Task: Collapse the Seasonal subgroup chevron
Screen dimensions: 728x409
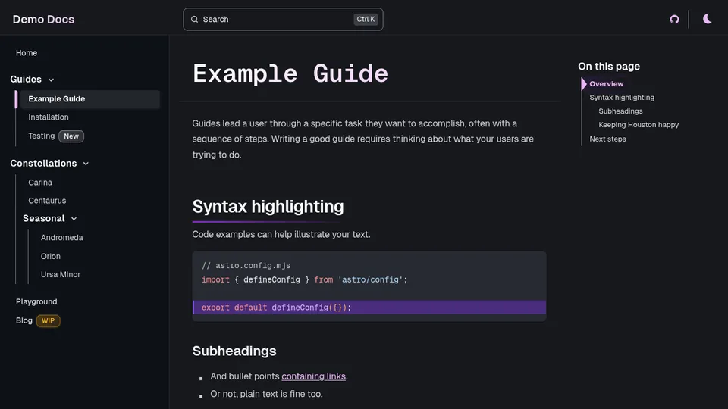Action: pos(74,219)
